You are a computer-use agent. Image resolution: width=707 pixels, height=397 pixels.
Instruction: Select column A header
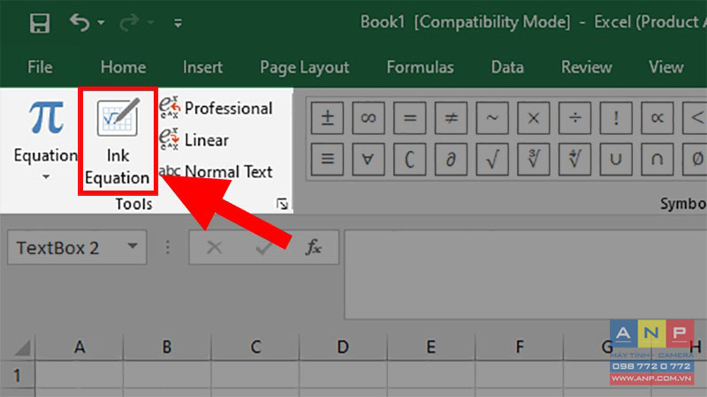[x=80, y=347]
